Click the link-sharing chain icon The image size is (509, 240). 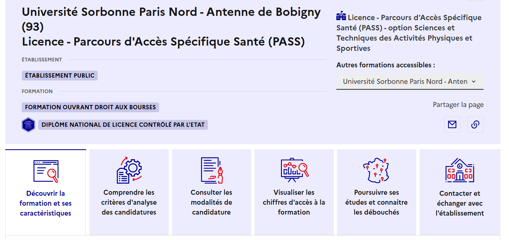[x=475, y=124]
